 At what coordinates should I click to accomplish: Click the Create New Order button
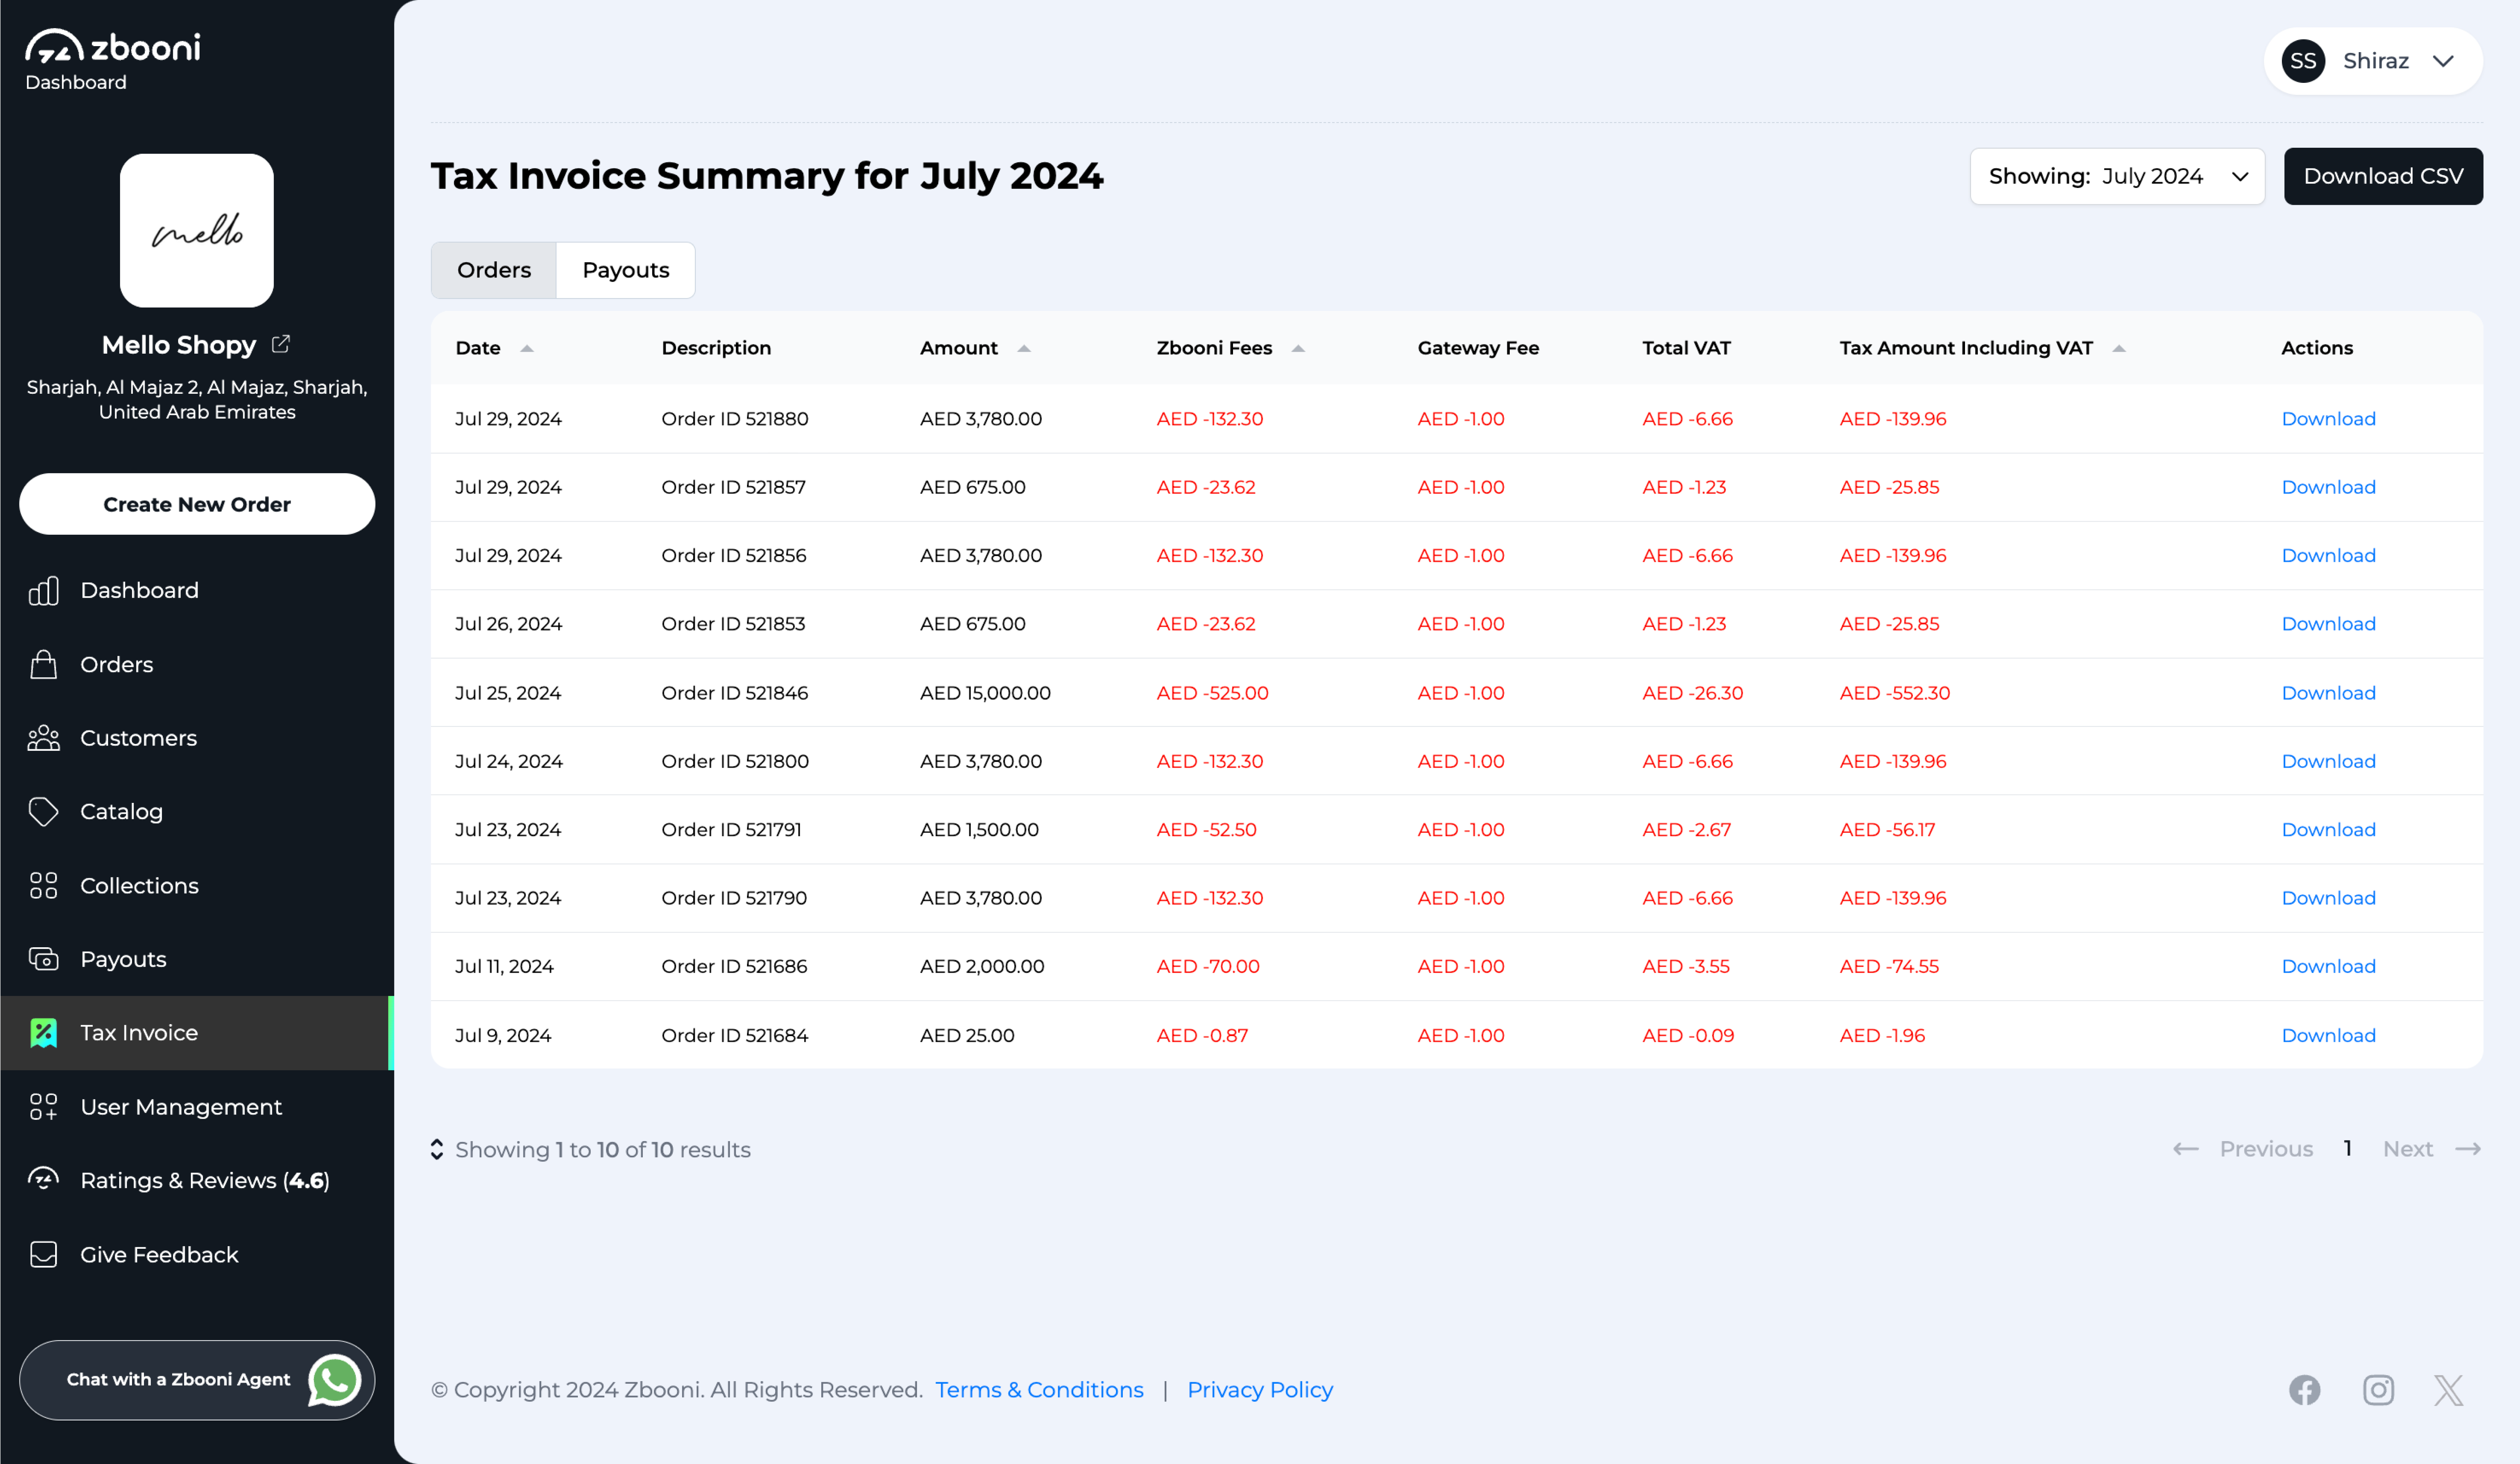[197, 504]
